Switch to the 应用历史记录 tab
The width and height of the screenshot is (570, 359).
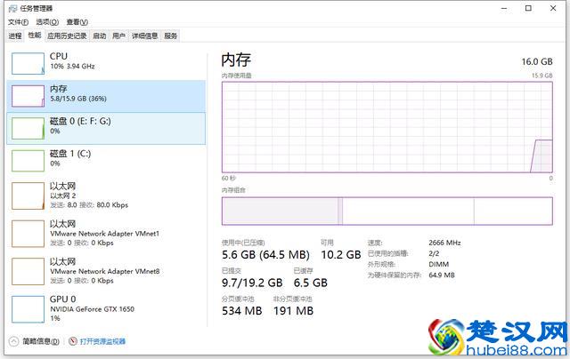coord(67,36)
